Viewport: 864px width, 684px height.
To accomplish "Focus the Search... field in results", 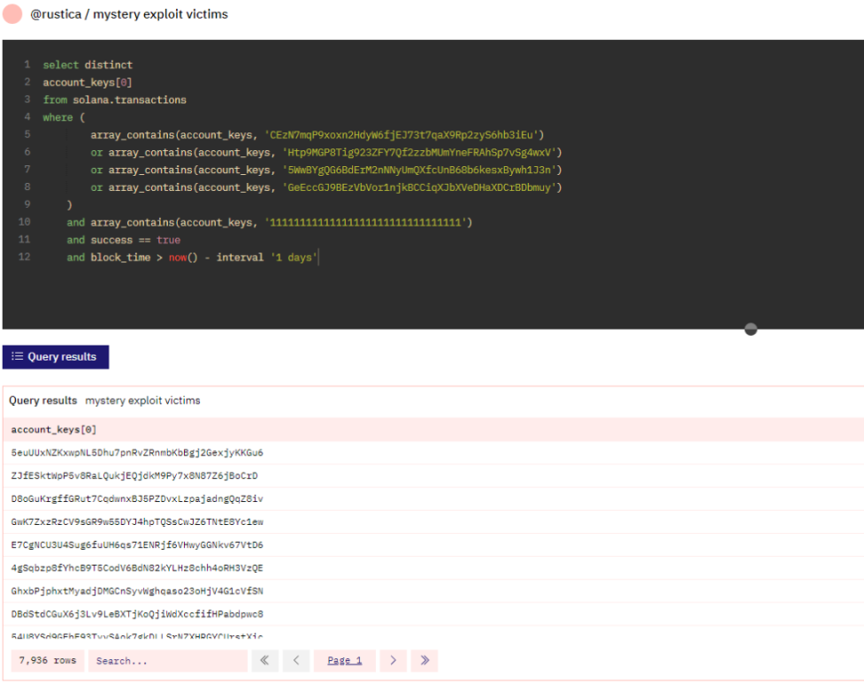I will [x=167, y=661].
